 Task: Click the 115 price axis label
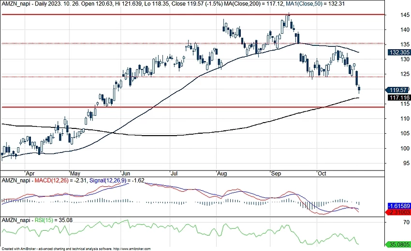pyautogui.click(x=405, y=104)
